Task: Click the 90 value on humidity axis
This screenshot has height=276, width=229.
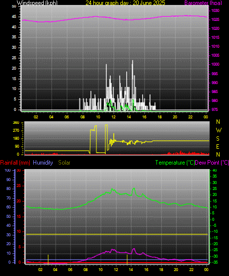Action: 8,180
